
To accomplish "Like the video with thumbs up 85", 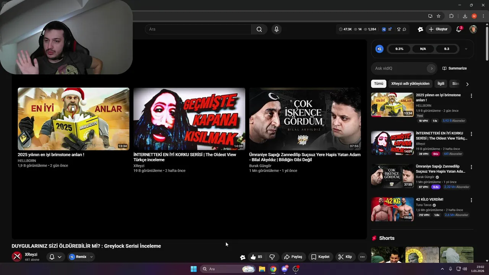I will coord(256,257).
